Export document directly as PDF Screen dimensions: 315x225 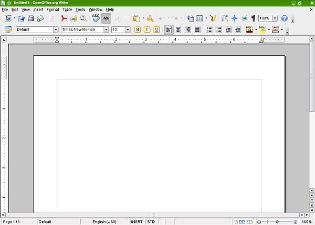pos(64,18)
